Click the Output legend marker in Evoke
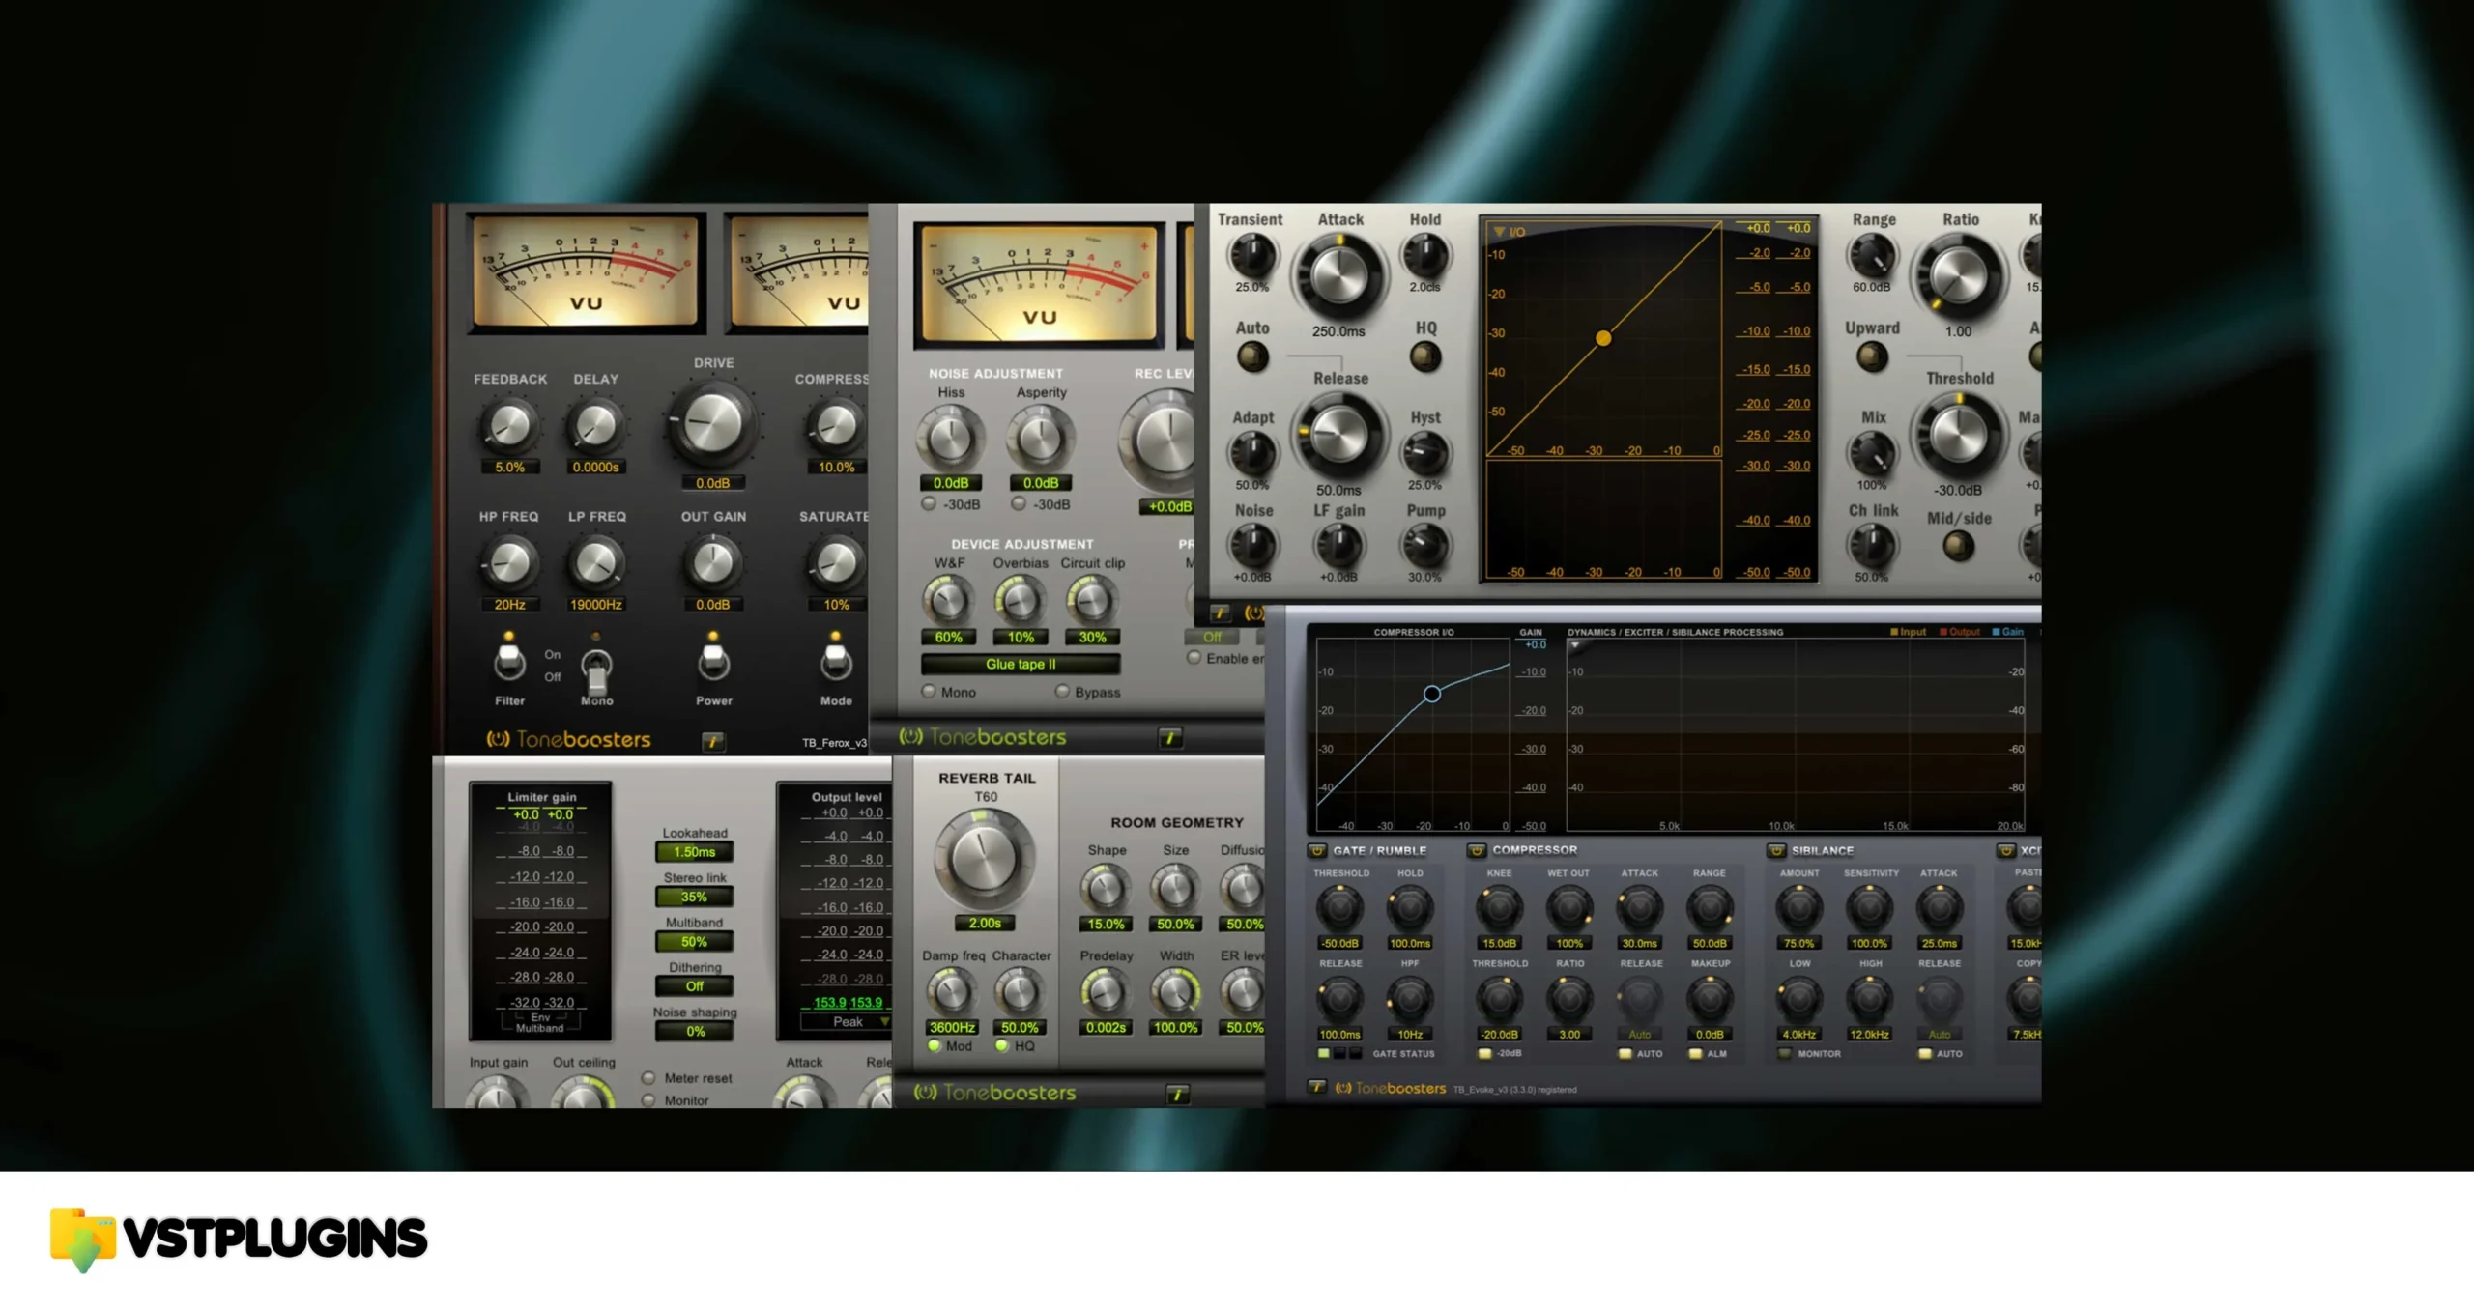The image size is (2474, 1311). tap(1943, 632)
